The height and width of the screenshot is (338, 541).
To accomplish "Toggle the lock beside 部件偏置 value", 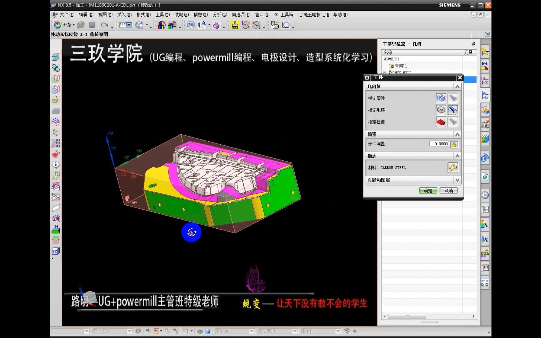I will [x=454, y=144].
